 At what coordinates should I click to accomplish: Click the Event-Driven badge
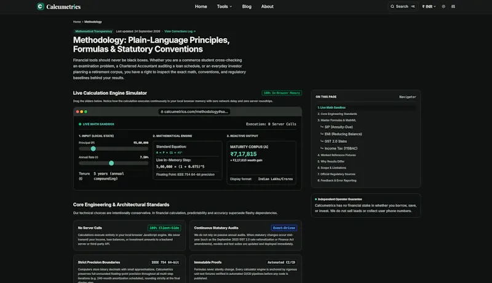284,228
